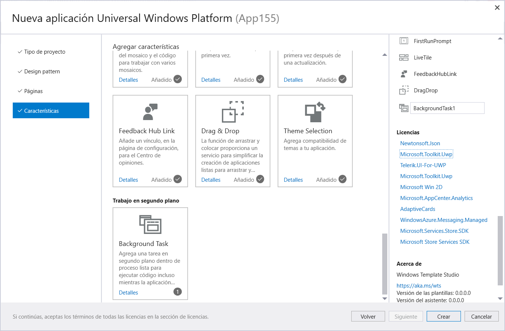Screen dimensions: 505x331
Task: Click the right summary panel scroll-down arrow
Action: click(x=500, y=299)
